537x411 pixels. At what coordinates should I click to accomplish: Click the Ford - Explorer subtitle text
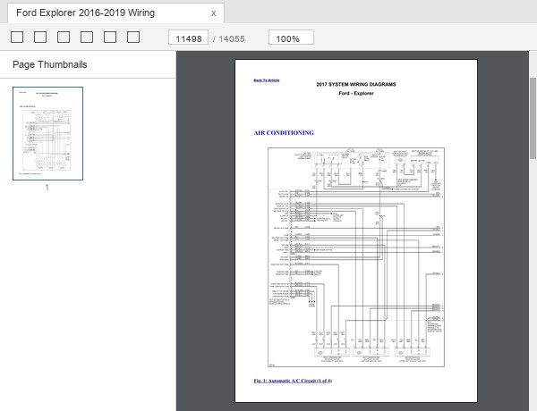coord(356,93)
